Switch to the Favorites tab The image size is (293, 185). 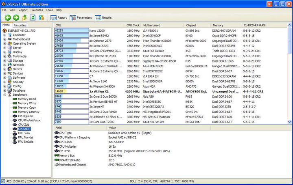[x=20, y=25]
